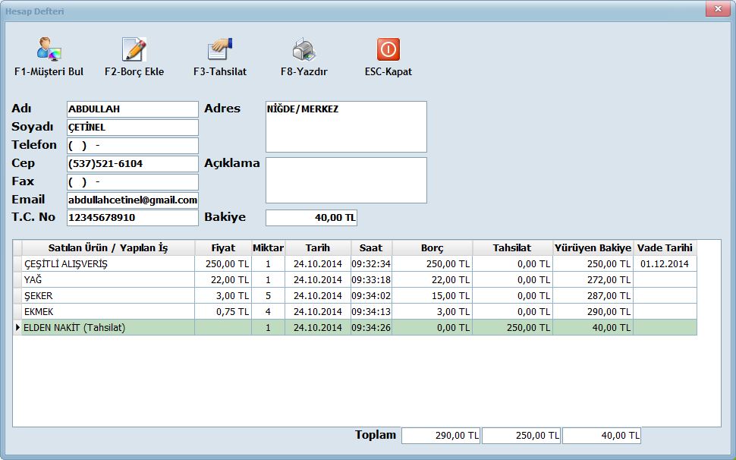Image resolution: width=736 pixels, height=460 pixels.
Task: Open the F2-Borç Ekle add debt icon
Action: click(134, 50)
